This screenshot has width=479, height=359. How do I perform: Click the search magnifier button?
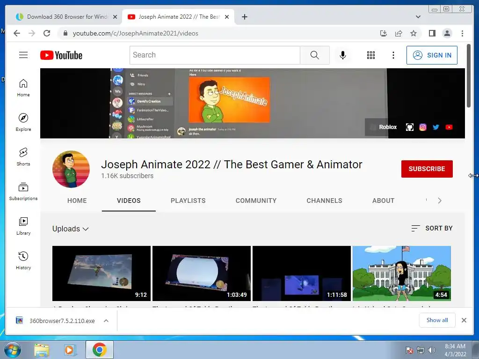click(x=315, y=55)
